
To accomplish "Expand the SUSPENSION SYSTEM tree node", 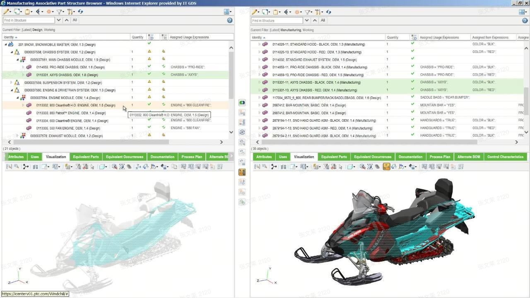I will (12, 82).
